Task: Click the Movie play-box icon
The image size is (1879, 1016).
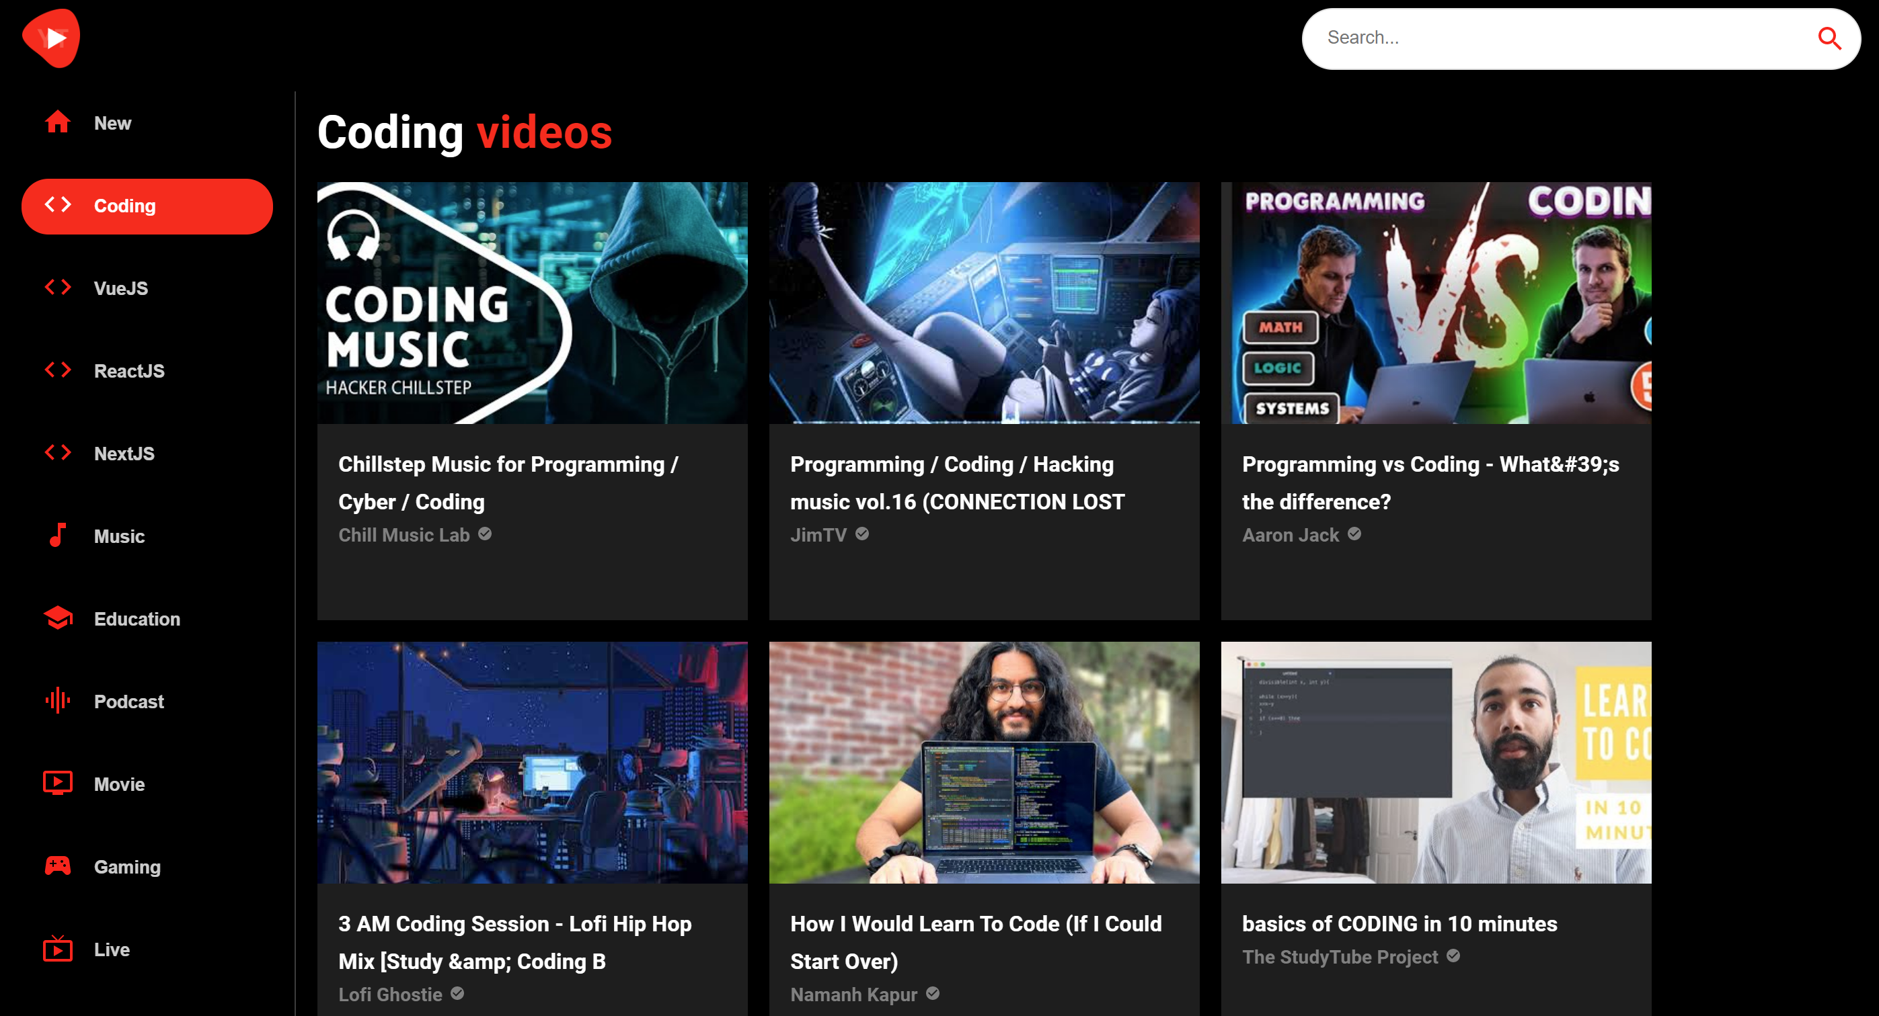Action: (58, 784)
